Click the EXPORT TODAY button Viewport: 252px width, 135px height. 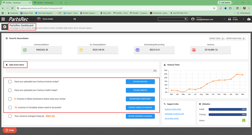pyautogui.click(x=217, y=38)
